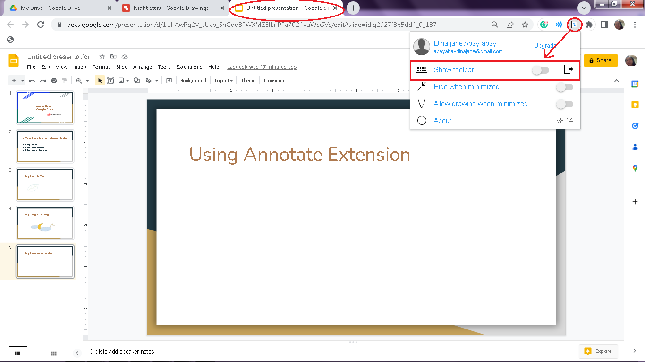Click the Upgrade link
This screenshot has height=362, width=645.
click(x=545, y=46)
